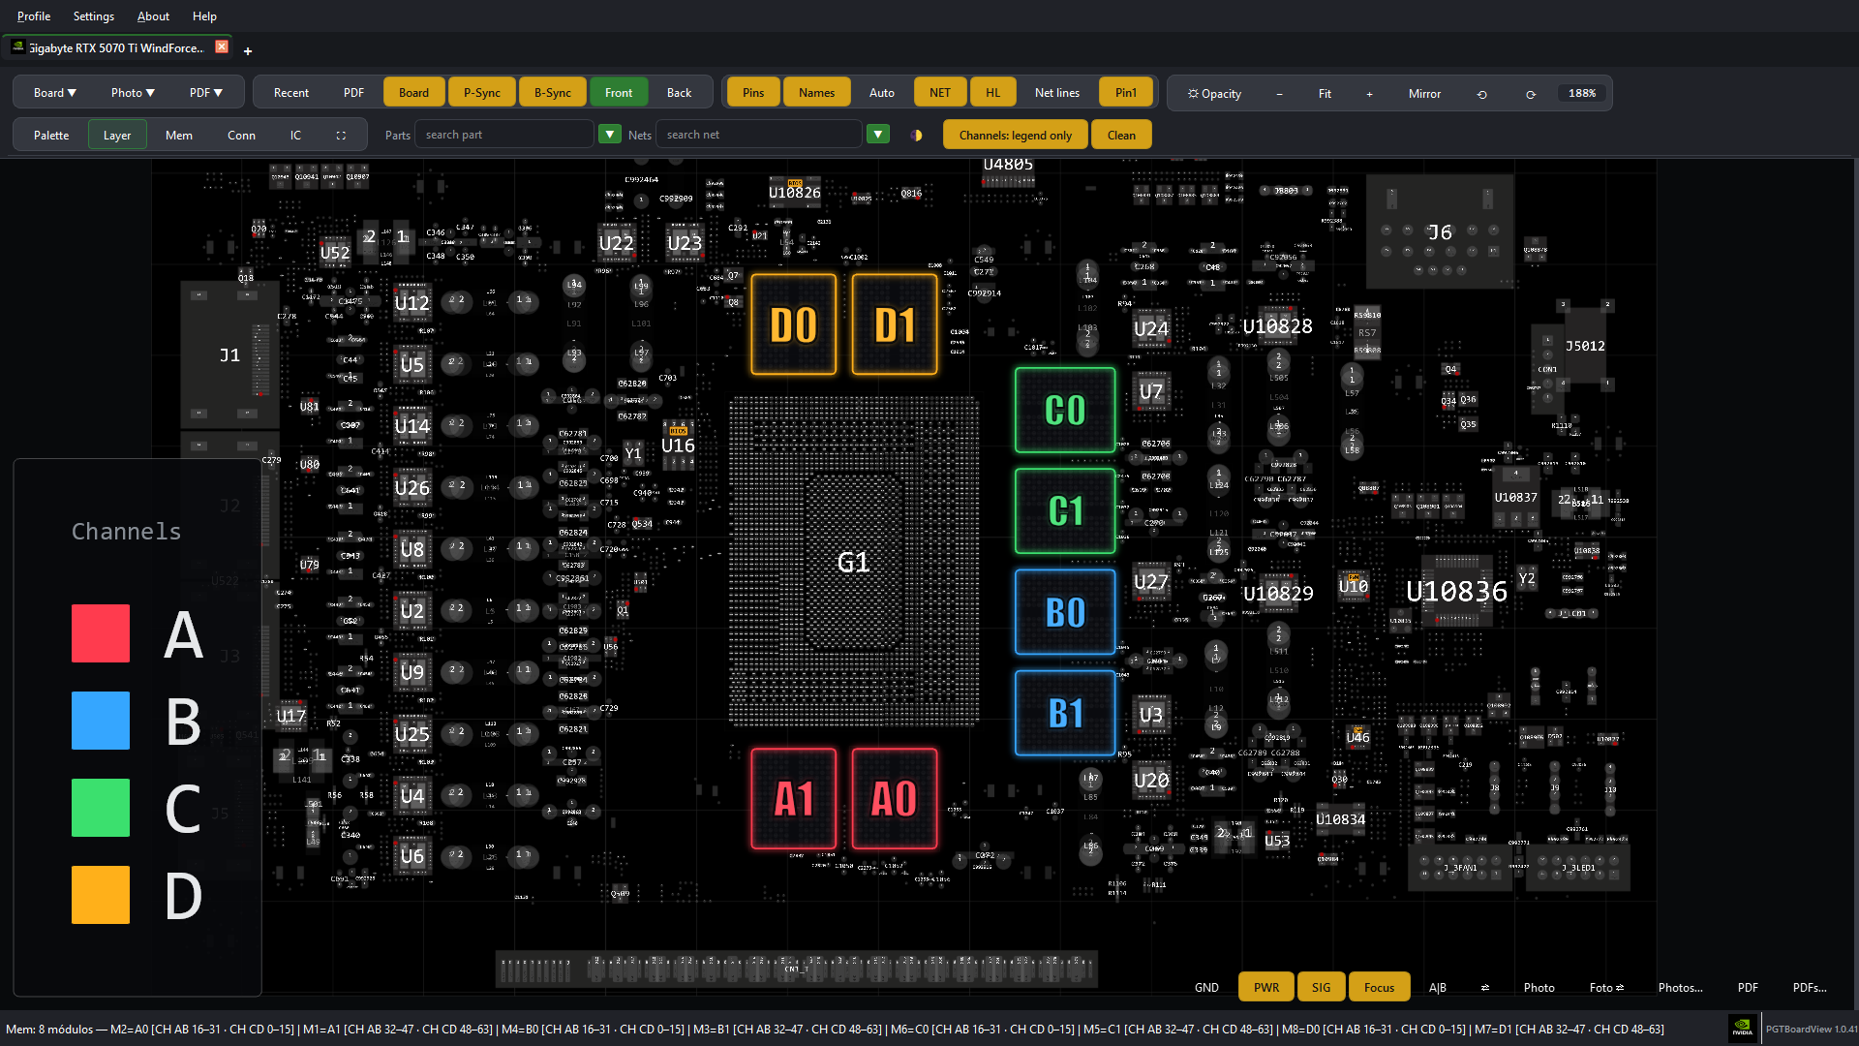Click the rotate clockwise icon
Image resolution: width=1859 pixels, height=1046 pixels.
pyautogui.click(x=1531, y=94)
